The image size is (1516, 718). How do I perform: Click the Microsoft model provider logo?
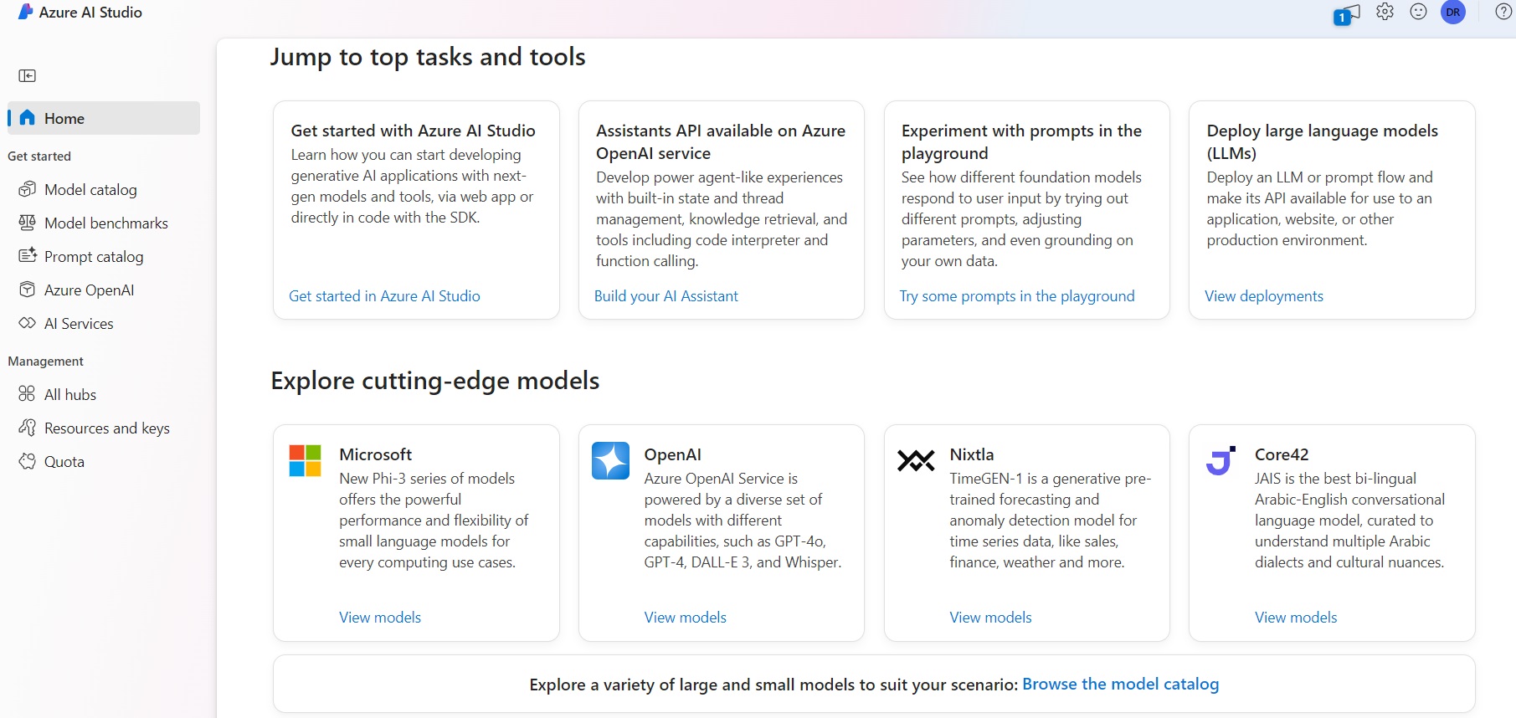(x=305, y=460)
